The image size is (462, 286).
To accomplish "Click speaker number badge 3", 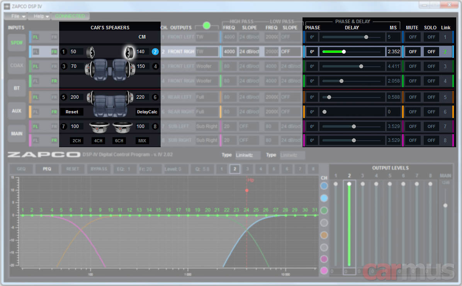I will click(x=64, y=66).
